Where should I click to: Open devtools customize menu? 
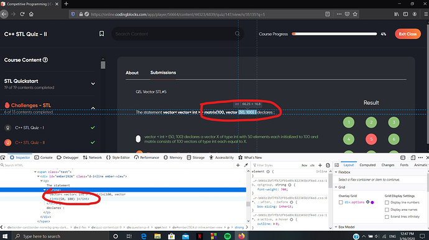420,158
